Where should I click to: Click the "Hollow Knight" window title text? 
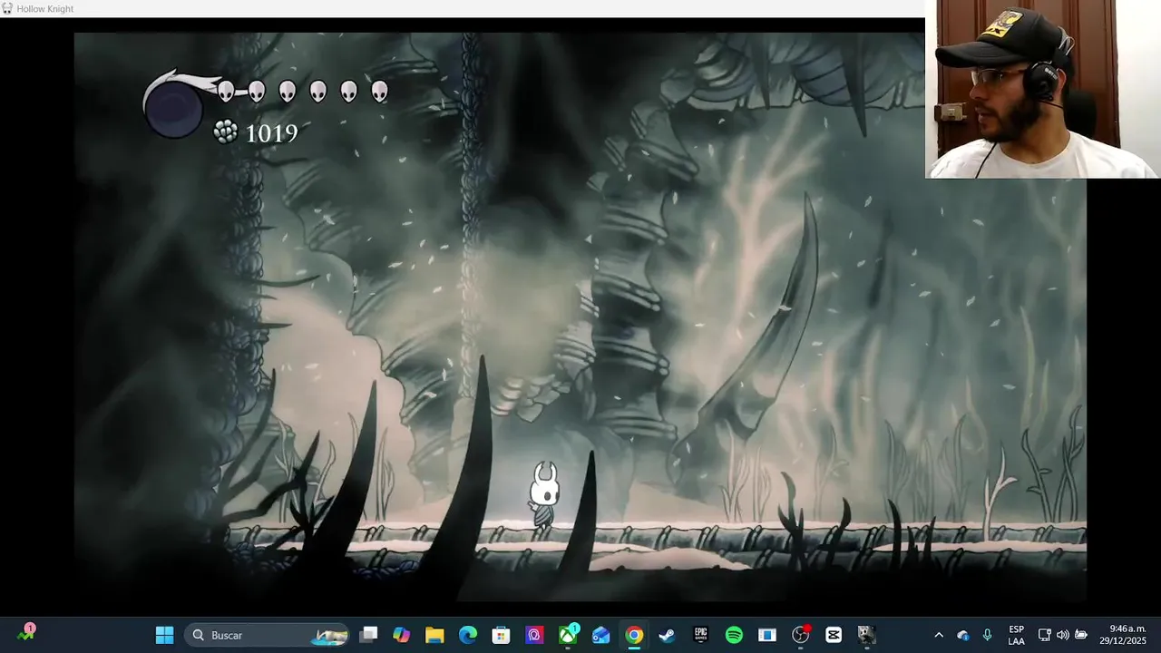pos(45,9)
